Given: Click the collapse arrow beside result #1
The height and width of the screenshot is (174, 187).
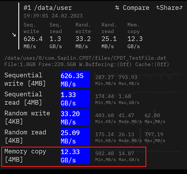Looking at the screenshot, I should pyautogui.click(x=14, y=35).
